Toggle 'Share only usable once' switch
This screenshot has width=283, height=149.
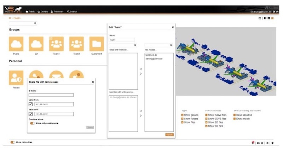(33, 123)
